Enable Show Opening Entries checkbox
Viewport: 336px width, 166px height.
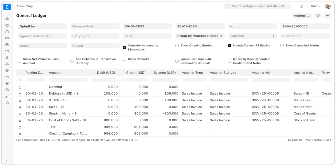(x=177, y=46)
